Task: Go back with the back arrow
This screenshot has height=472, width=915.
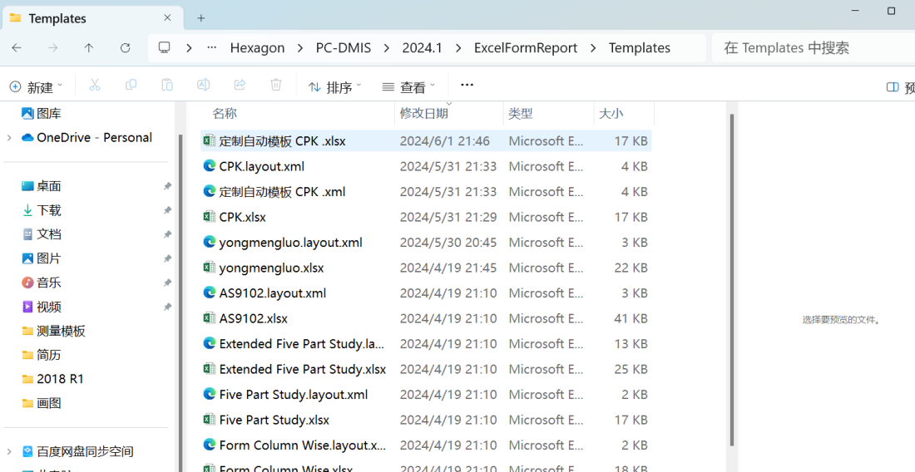Action: point(17,48)
